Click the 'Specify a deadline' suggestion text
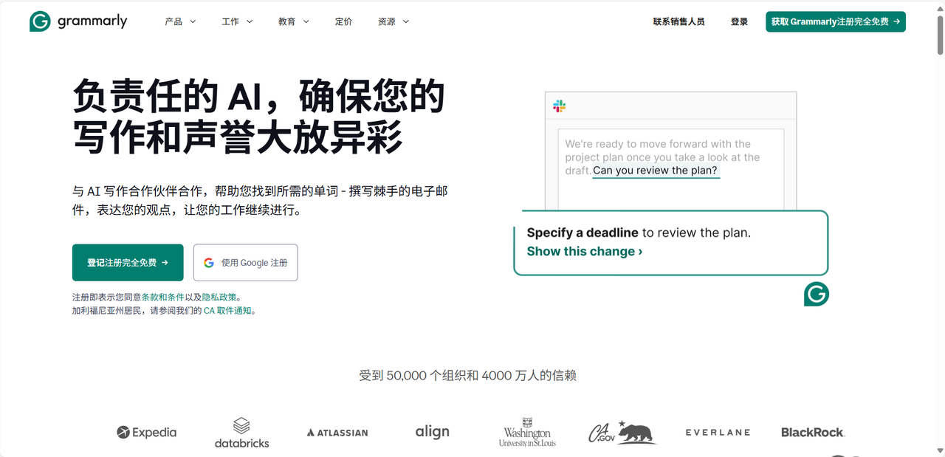945x457 pixels. pyautogui.click(x=583, y=233)
